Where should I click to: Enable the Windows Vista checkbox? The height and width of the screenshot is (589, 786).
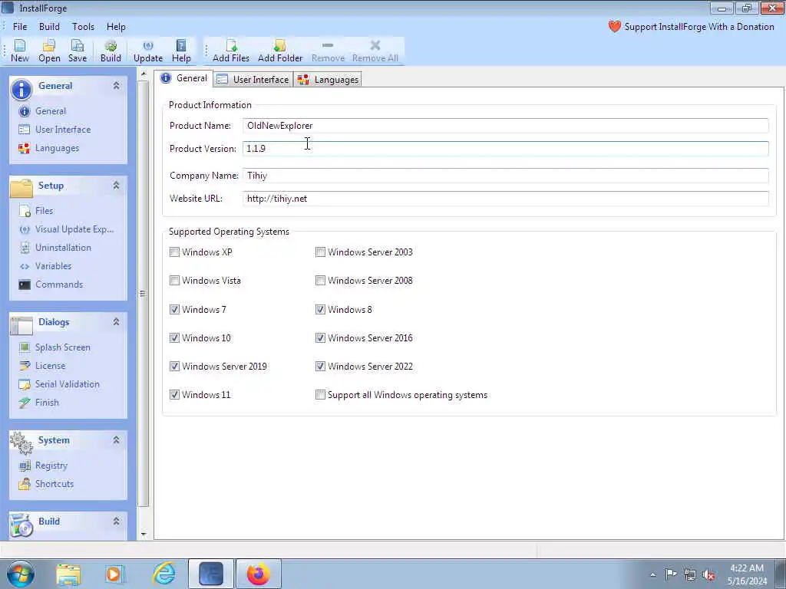click(x=174, y=281)
